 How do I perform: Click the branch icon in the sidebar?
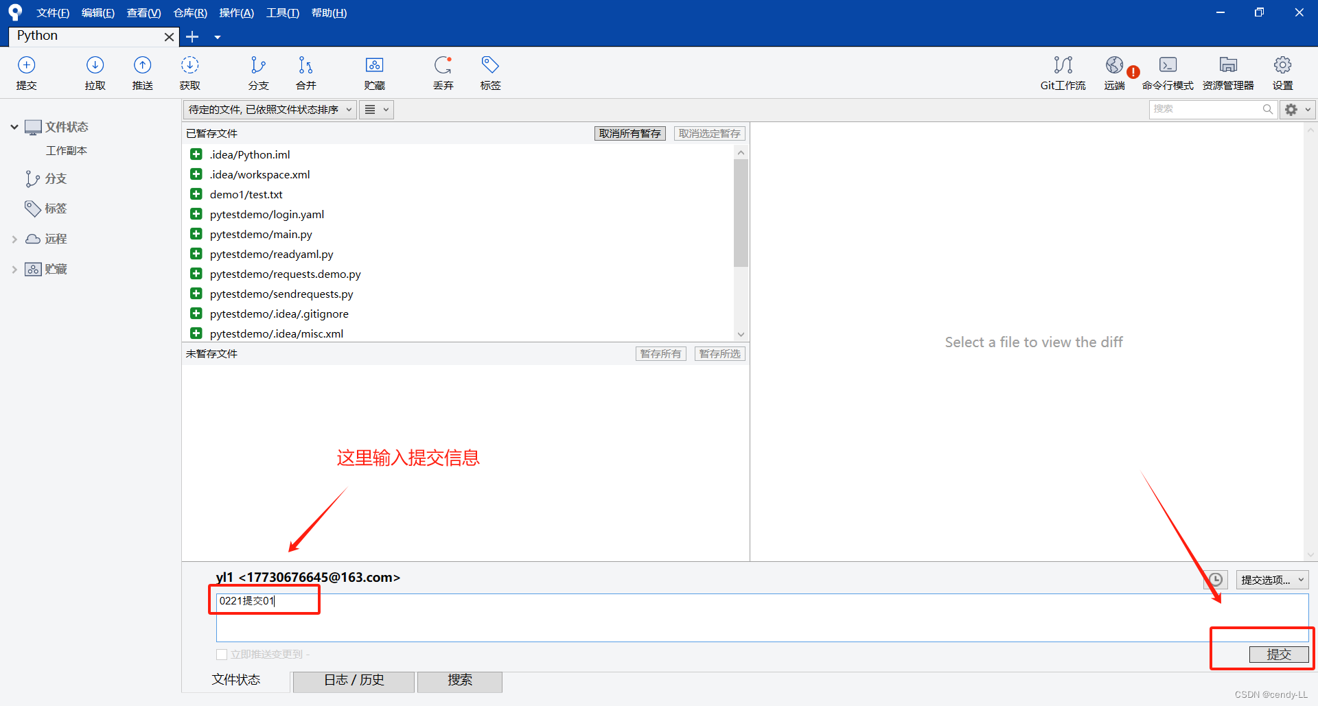pos(32,178)
